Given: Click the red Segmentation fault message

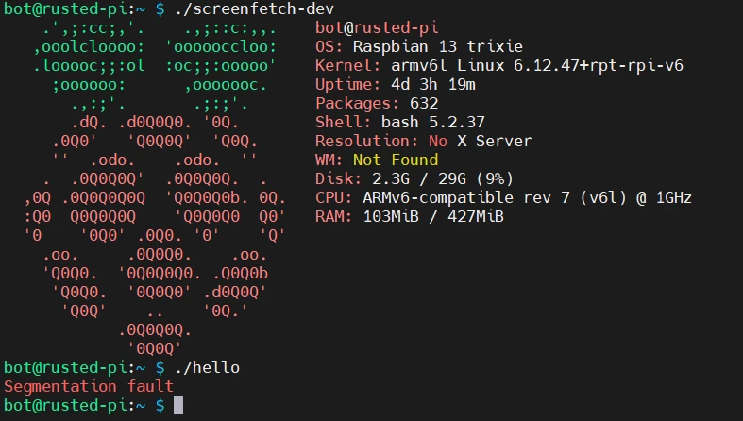Looking at the screenshot, I should pyautogui.click(x=89, y=386).
